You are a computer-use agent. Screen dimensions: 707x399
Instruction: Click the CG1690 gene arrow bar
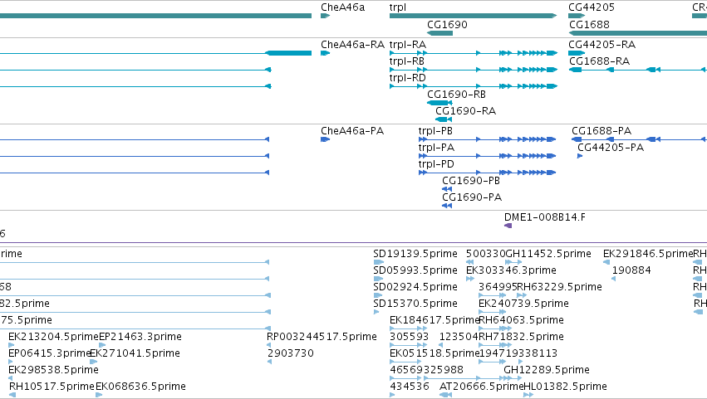(x=439, y=33)
